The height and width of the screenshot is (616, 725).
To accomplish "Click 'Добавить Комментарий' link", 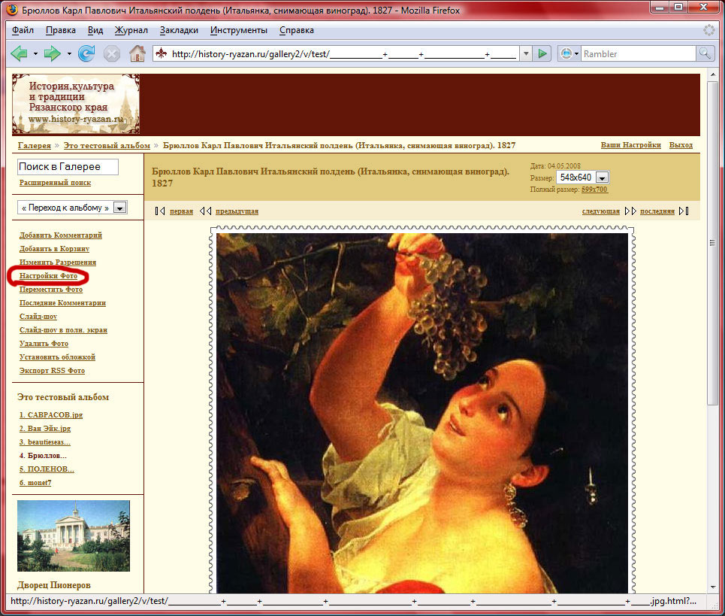I will (x=61, y=235).
